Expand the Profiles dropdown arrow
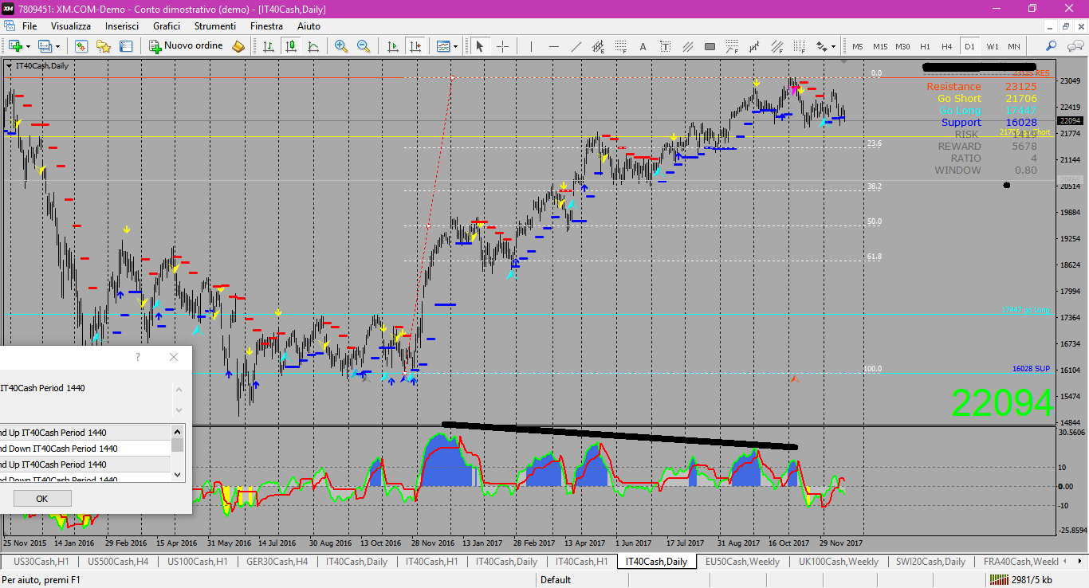The width and height of the screenshot is (1089, 588). point(57,46)
